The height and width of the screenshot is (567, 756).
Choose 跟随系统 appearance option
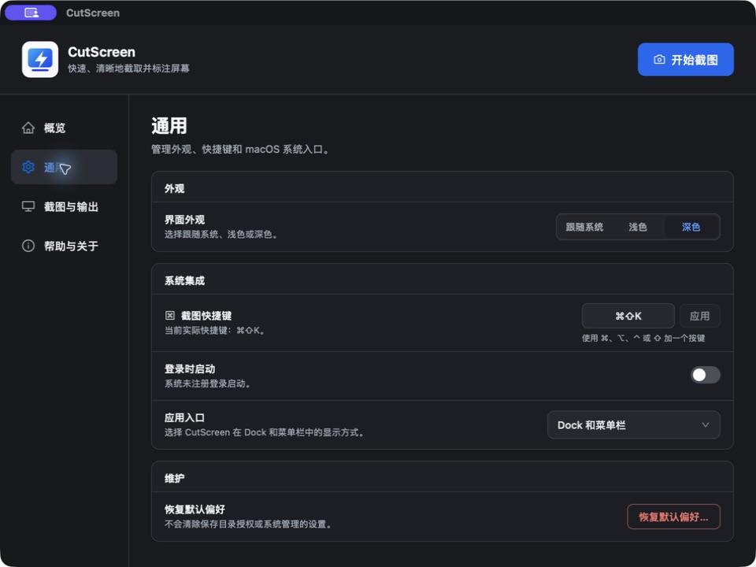(x=584, y=227)
